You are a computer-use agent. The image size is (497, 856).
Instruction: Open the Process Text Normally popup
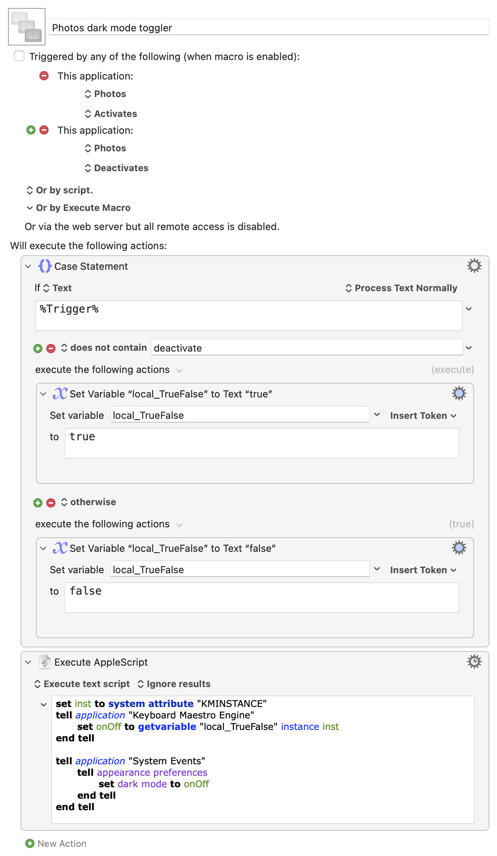[401, 288]
